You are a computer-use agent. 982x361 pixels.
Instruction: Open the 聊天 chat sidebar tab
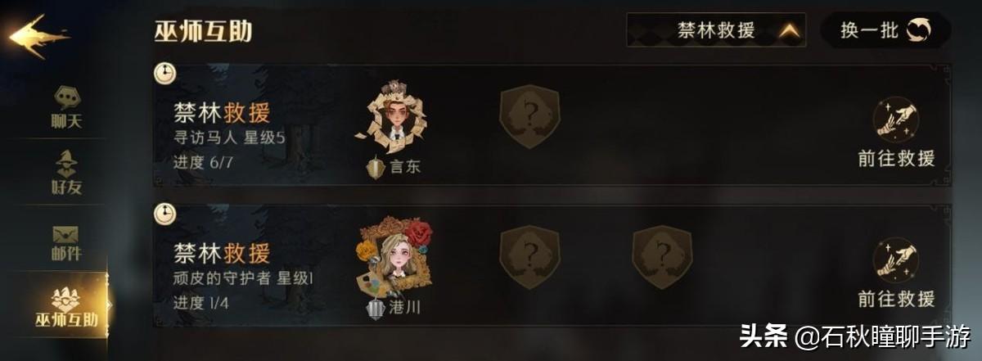point(66,108)
